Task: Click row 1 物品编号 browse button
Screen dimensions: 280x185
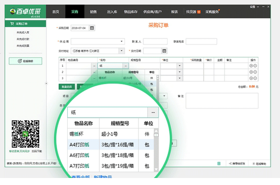Action: 94,66
